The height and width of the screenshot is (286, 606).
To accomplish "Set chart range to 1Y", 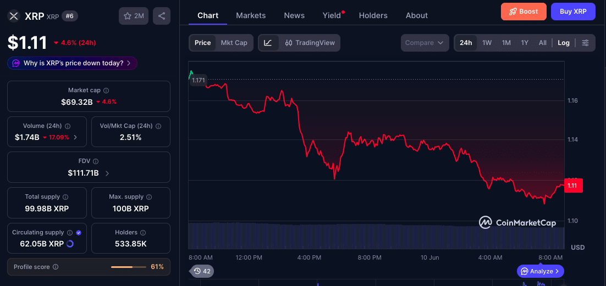I will (525, 42).
